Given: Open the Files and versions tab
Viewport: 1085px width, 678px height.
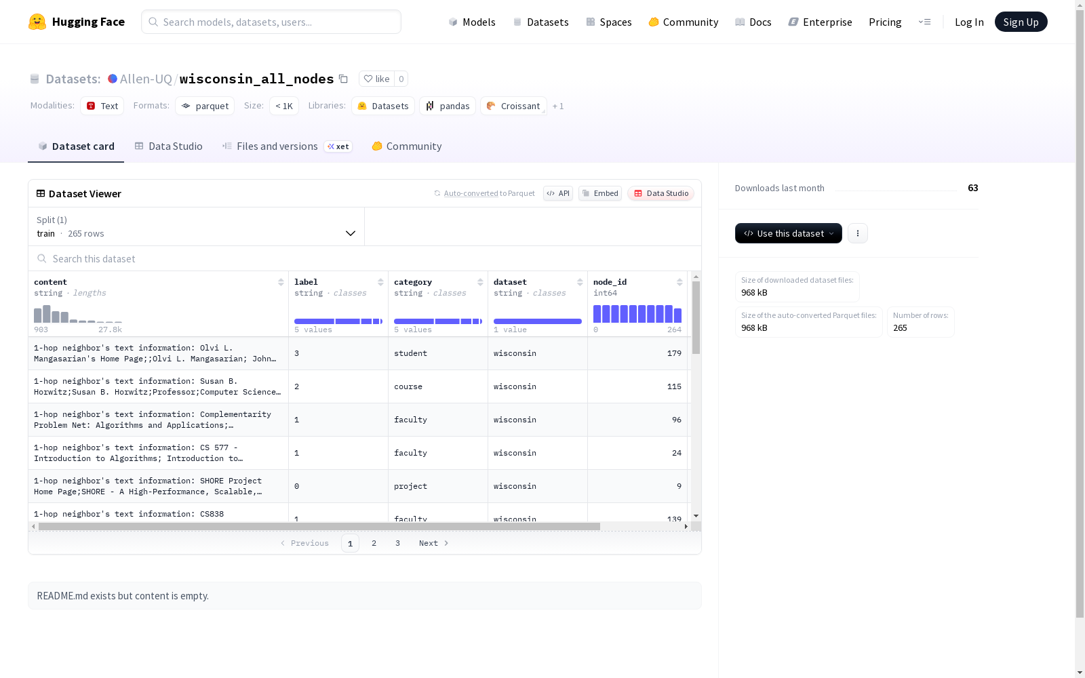Looking at the screenshot, I should [x=288, y=146].
